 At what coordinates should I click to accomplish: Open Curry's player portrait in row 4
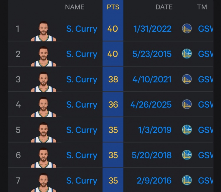coord(44,107)
